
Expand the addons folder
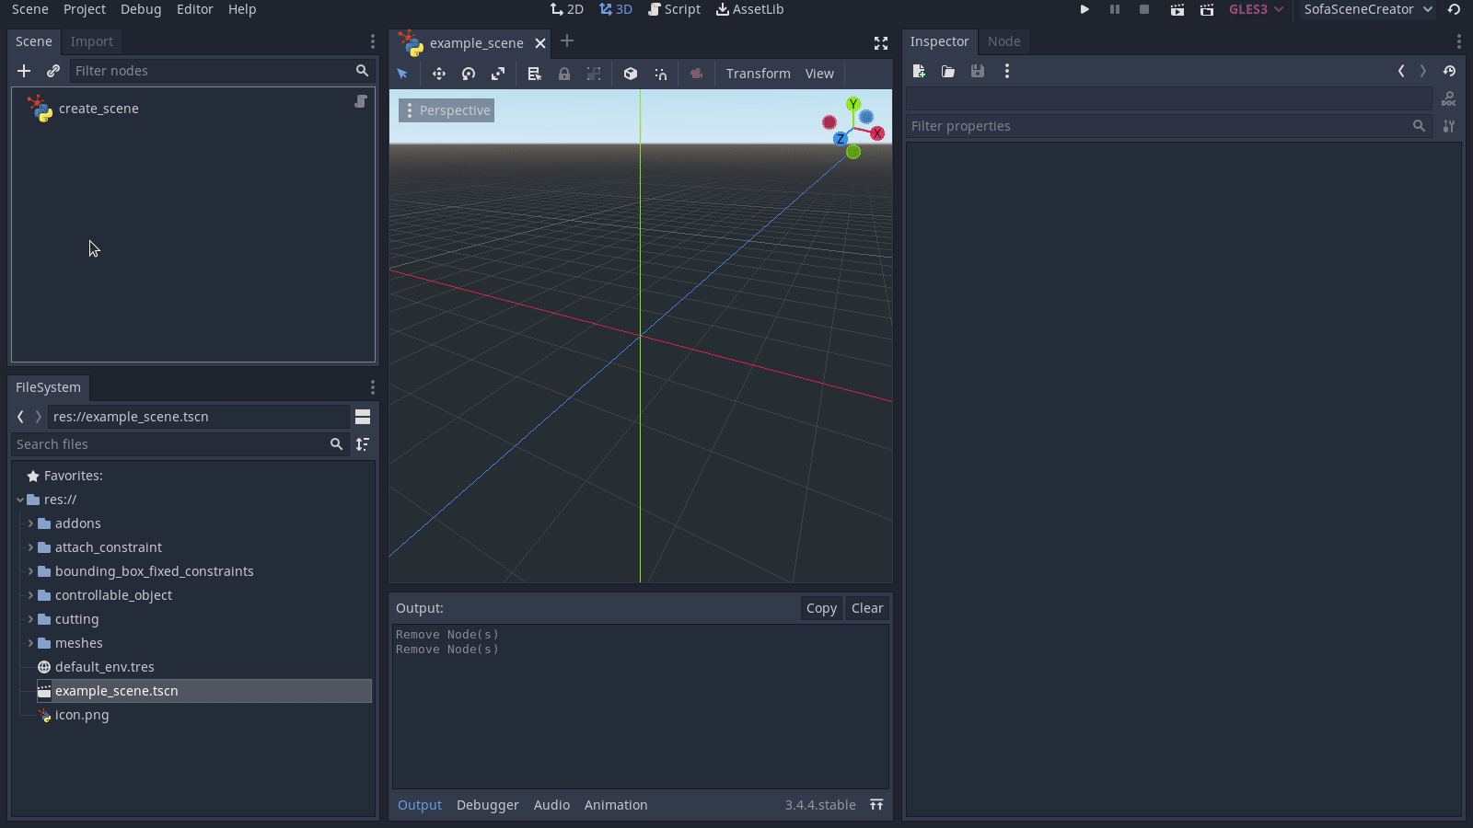[30, 523]
